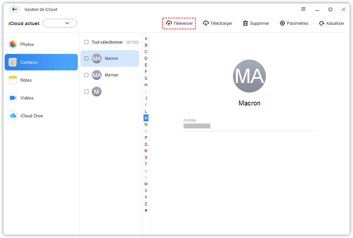Open the Vidéos category
Screen dimensions: 353x238
(41, 98)
